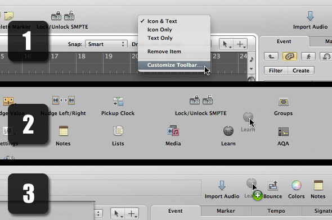Viewport: 332px width, 220px height.
Task: Toggle the yellow Link chain button
Action: (290, 57)
